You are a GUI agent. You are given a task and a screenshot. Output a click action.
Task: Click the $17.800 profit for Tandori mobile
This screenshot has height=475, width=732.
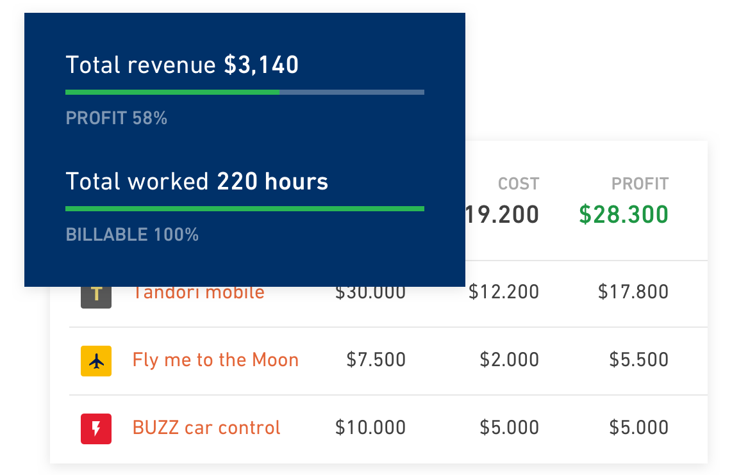633,293
